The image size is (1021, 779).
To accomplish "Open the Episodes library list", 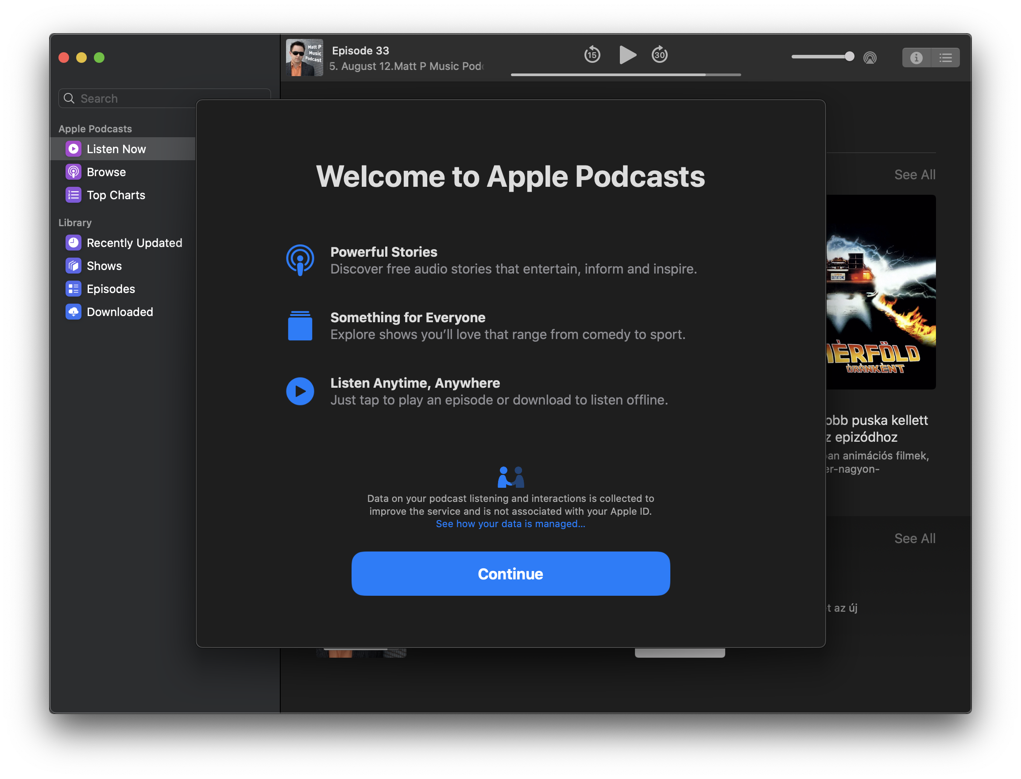I will [110, 289].
